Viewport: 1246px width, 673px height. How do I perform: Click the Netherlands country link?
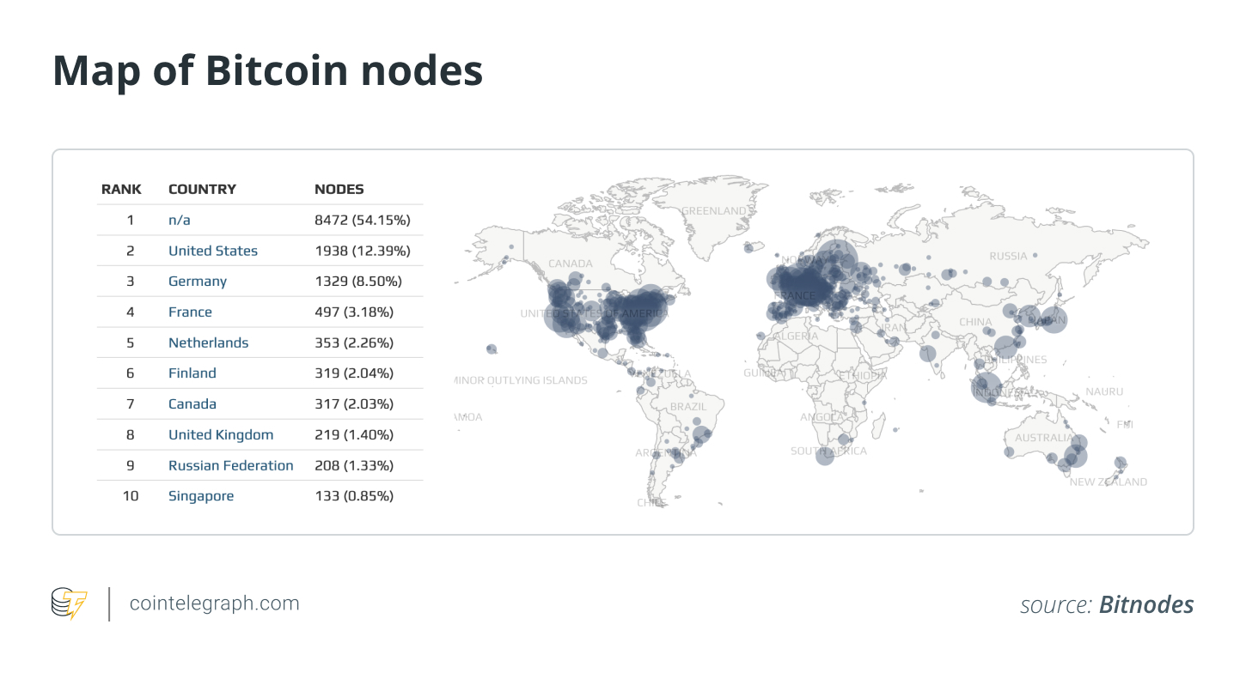pos(208,343)
